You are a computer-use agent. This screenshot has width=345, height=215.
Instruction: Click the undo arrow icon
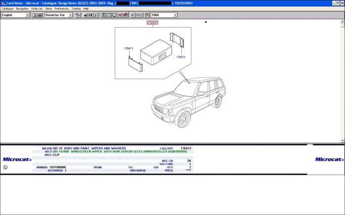[x=133, y=15]
